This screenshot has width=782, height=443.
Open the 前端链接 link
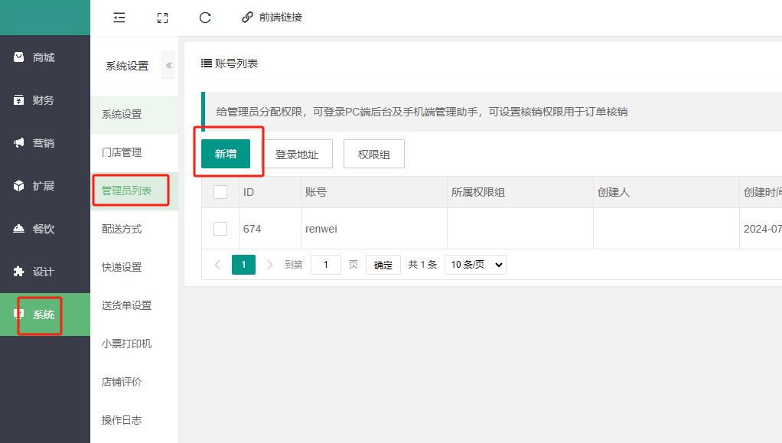click(272, 17)
